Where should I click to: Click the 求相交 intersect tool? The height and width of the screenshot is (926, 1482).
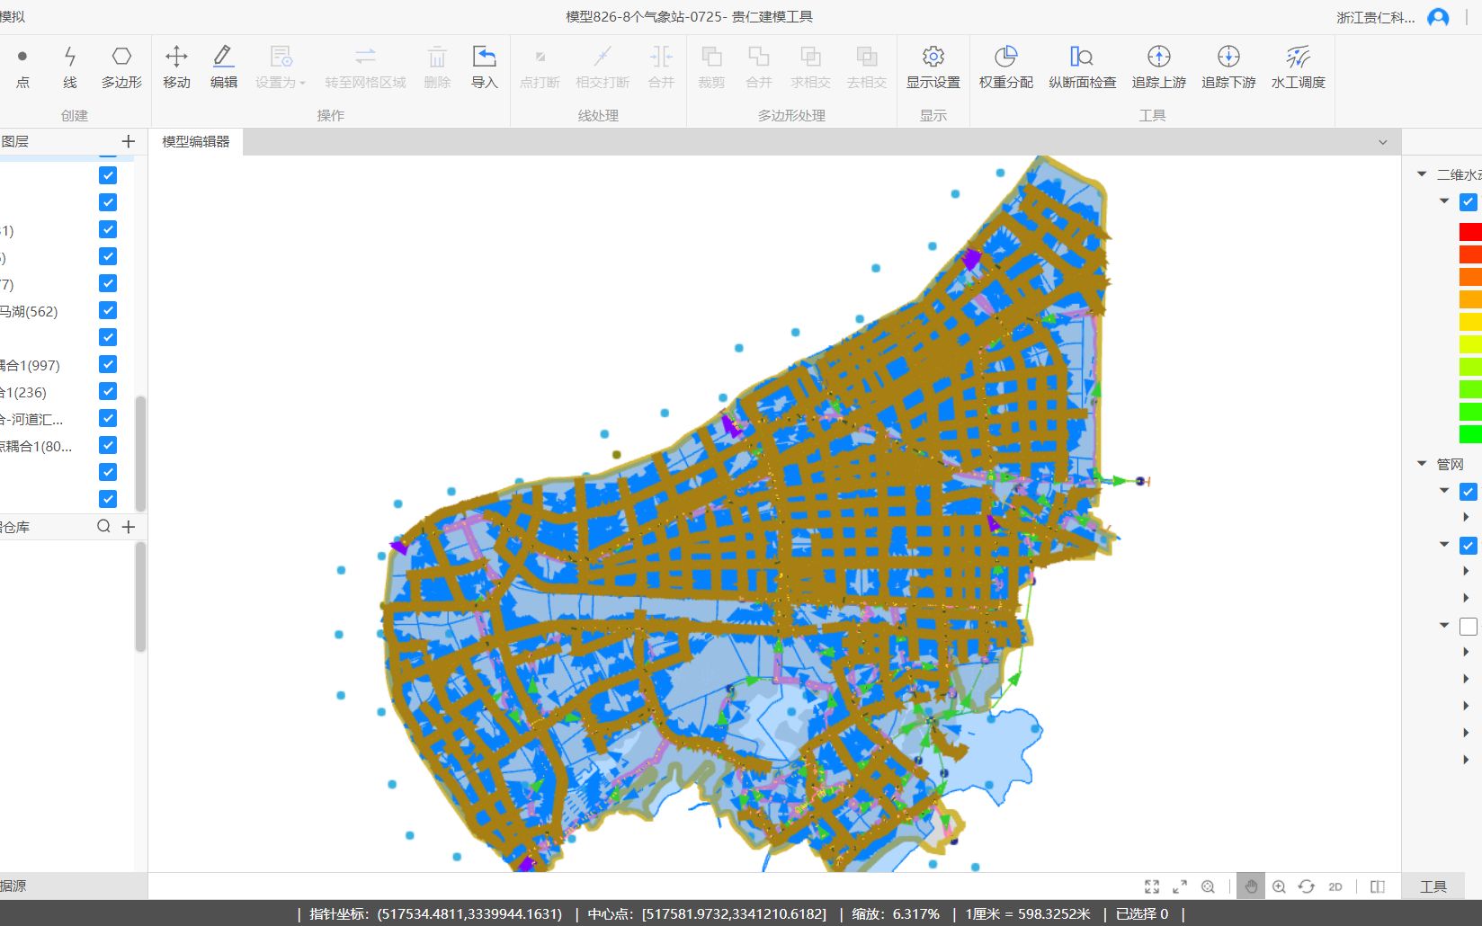(810, 67)
